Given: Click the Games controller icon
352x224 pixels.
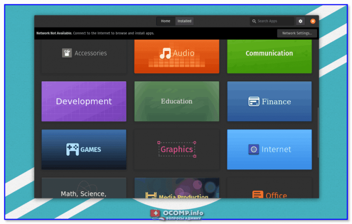Looking at the screenshot, I should [x=72, y=149].
